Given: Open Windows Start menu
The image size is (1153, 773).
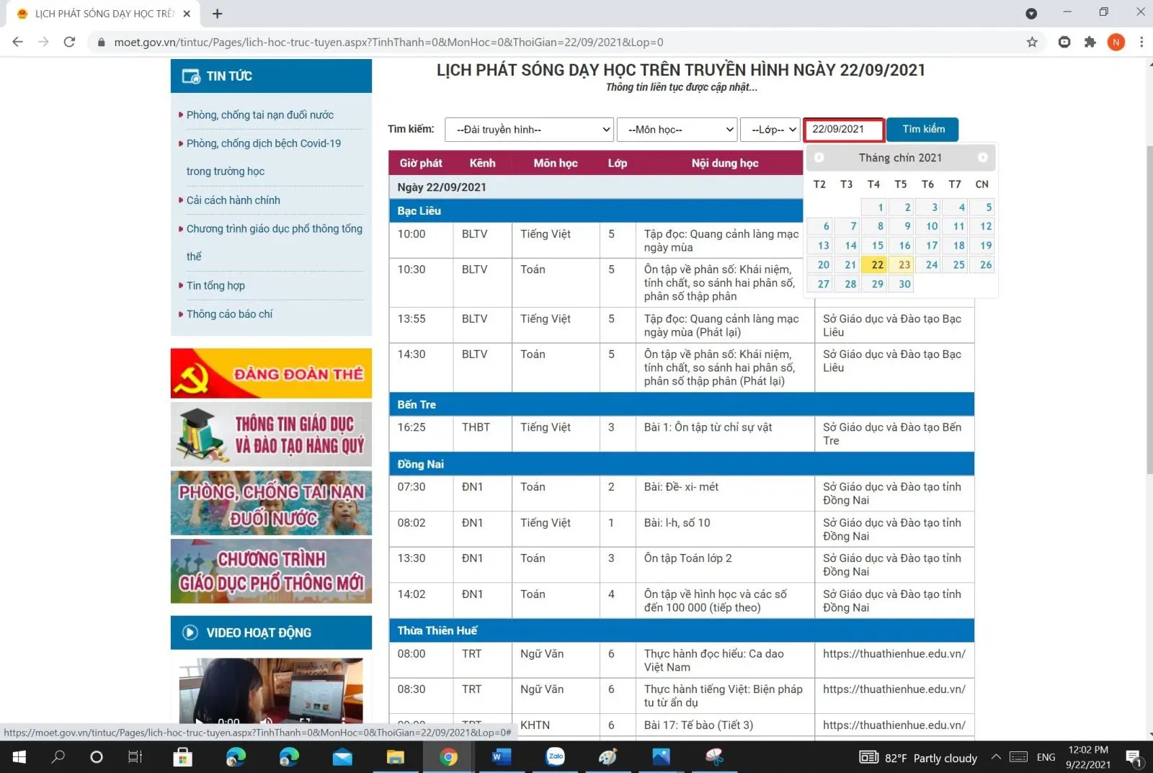Looking at the screenshot, I should pyautogui.click(x=19, y=757).
